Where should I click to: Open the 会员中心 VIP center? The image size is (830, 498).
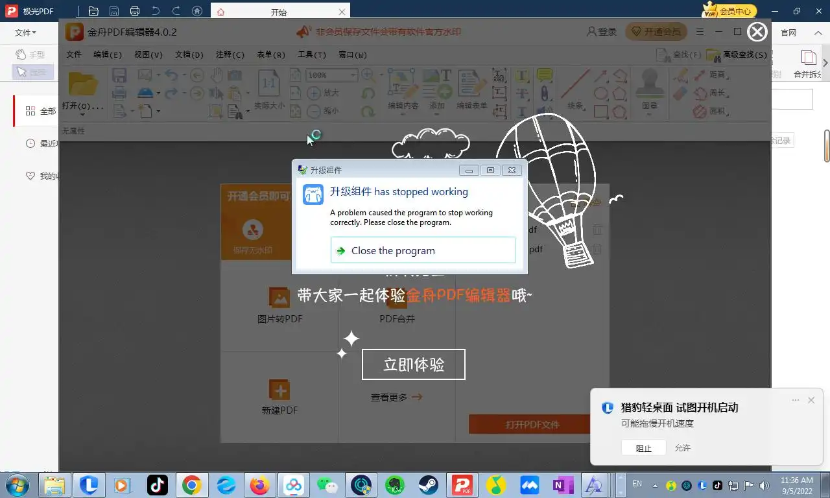pos(729,10)
